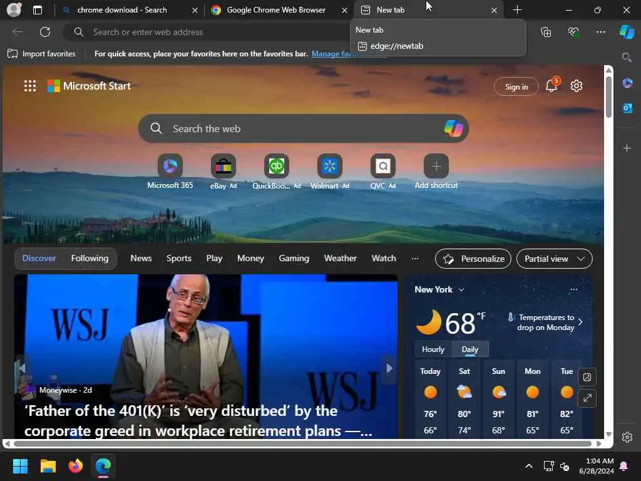Show hidden system tray icons
The width and height of the screenshot is (641, 481).
point(528,466)
